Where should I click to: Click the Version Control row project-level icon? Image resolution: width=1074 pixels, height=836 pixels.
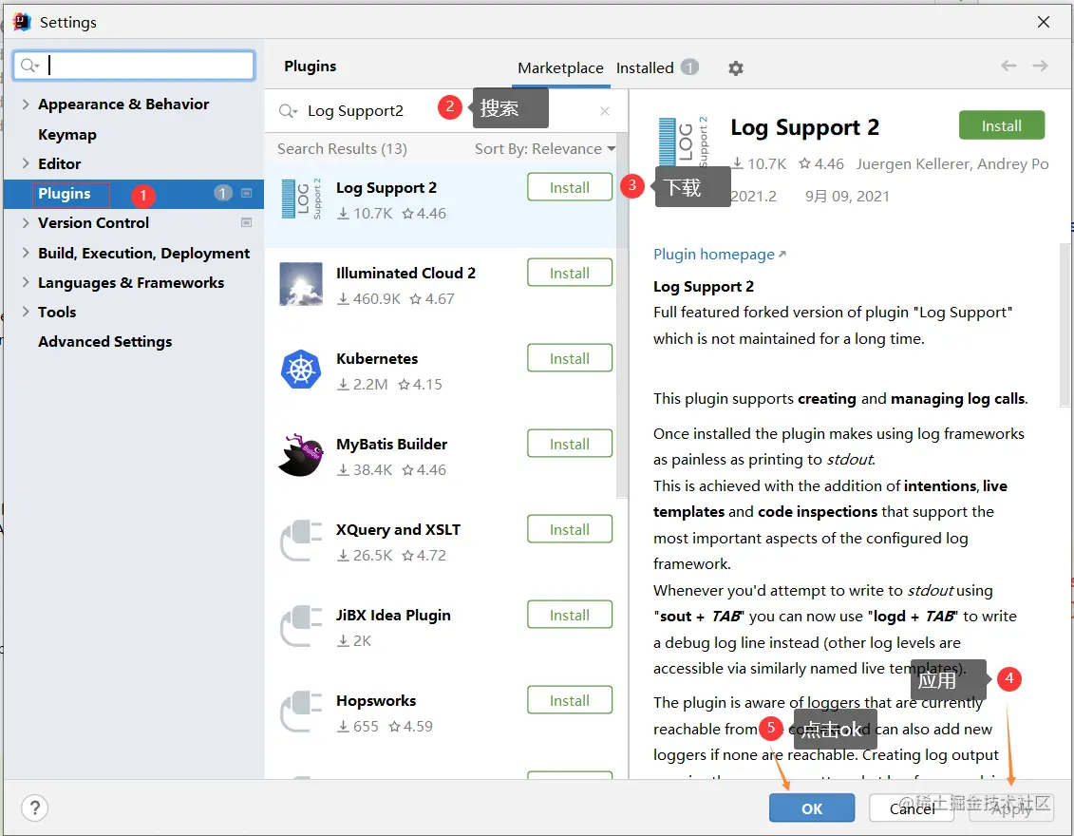[247, 222]
